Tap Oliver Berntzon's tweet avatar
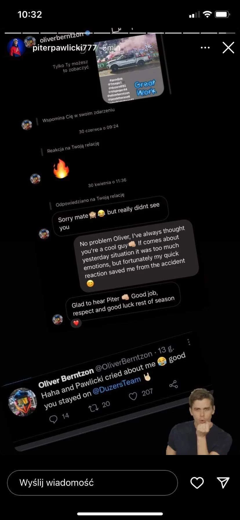 click(23, 402)
